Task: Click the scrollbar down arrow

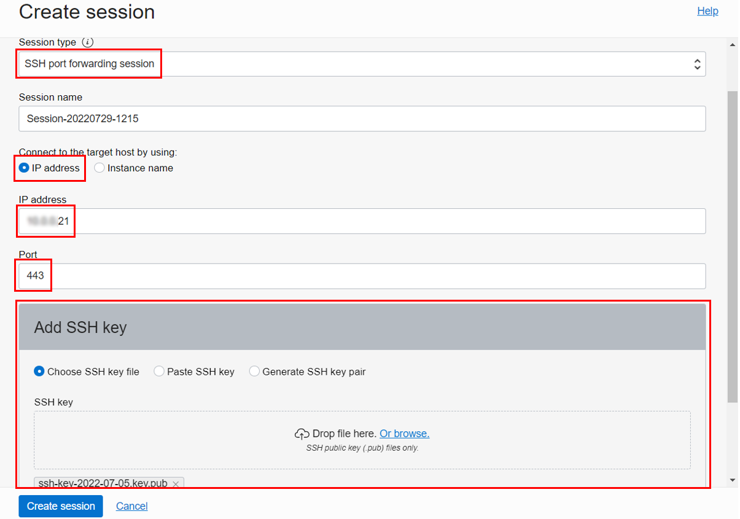Action: pos(732,480)
